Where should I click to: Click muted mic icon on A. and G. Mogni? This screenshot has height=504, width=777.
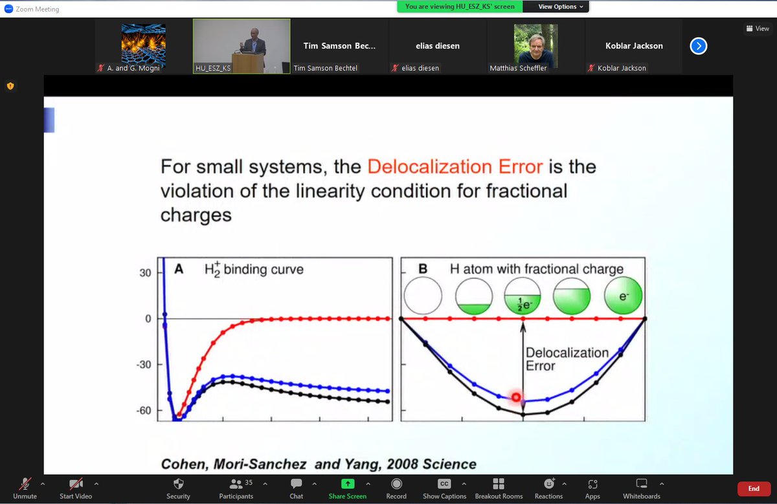[x=101, y=68]
